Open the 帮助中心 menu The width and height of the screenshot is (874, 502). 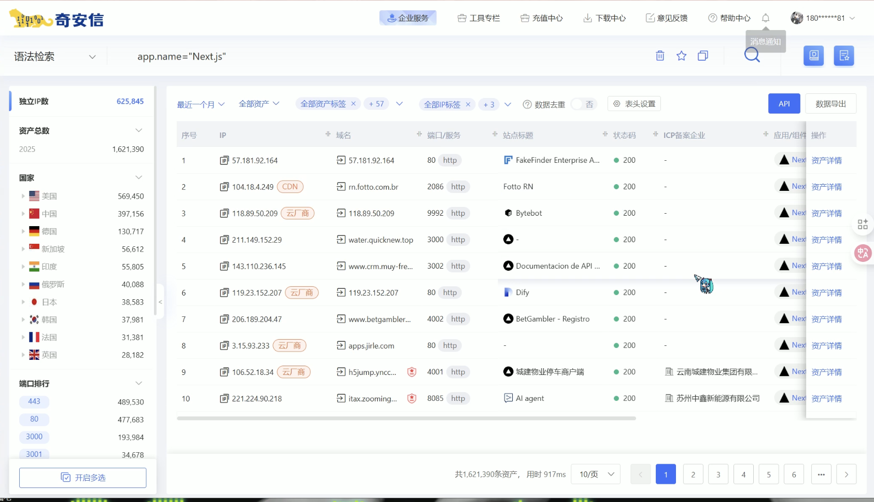click(729, 18)
